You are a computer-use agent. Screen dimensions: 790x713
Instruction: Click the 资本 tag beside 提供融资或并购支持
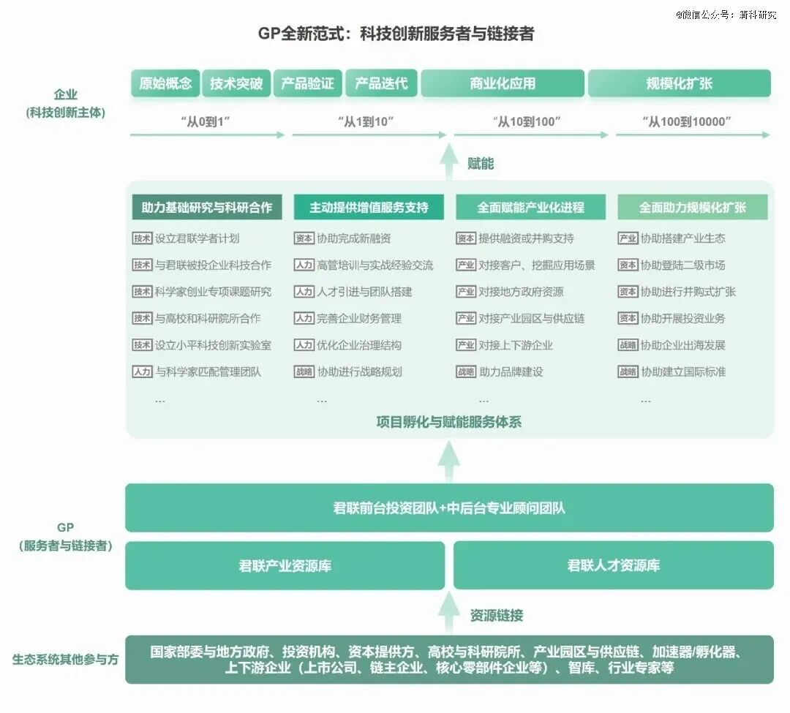coord(466,238)
